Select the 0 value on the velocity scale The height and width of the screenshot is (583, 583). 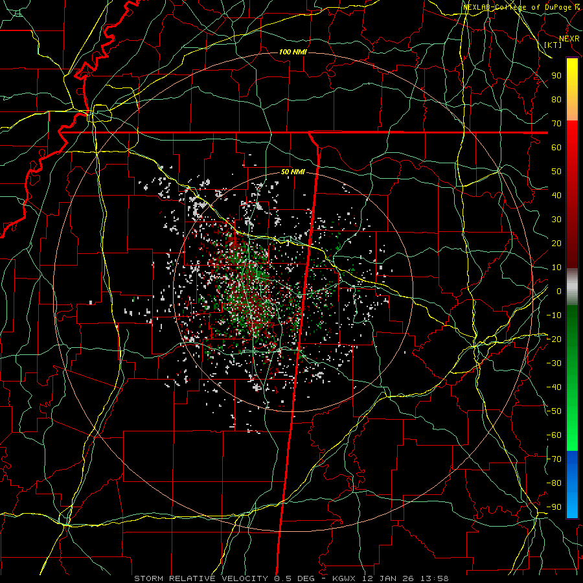click(559, 291)
